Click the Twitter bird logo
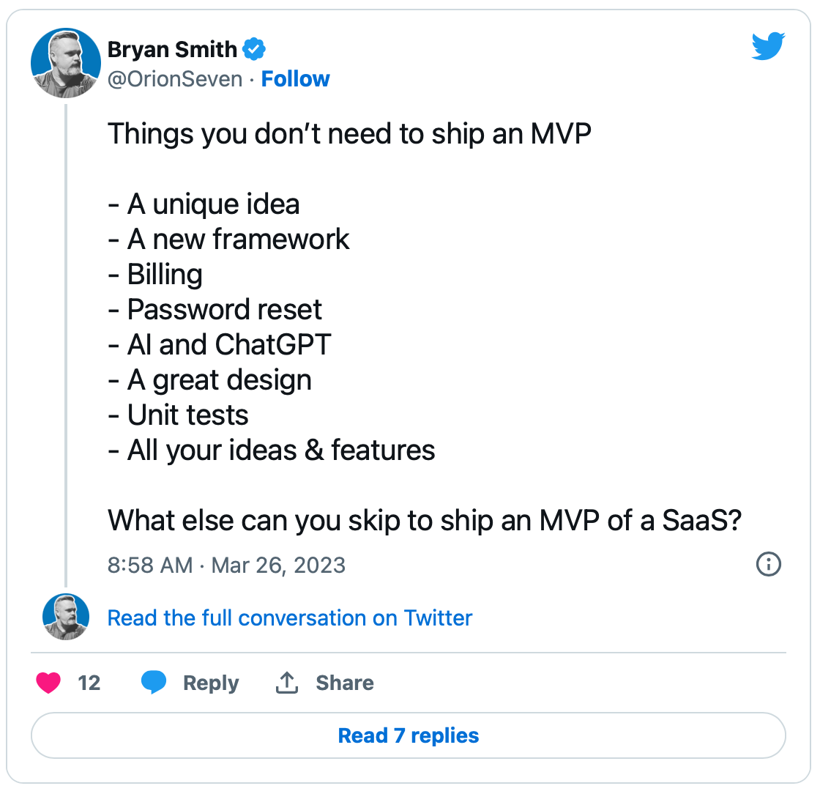Viewport: 820px width, 794px height. click(x=768, y=46)
